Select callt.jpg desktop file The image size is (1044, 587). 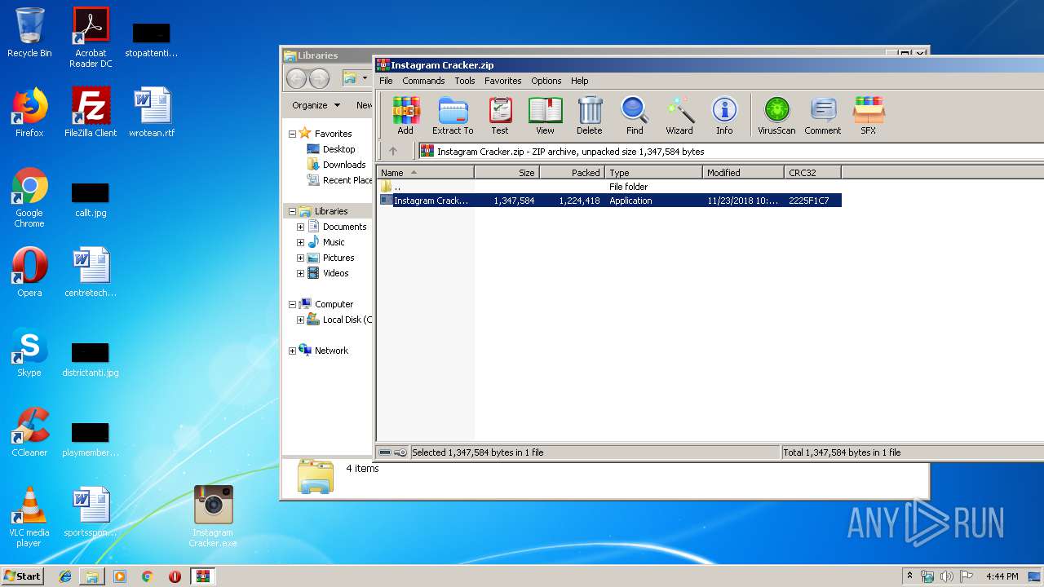click(x=91, y=200)
